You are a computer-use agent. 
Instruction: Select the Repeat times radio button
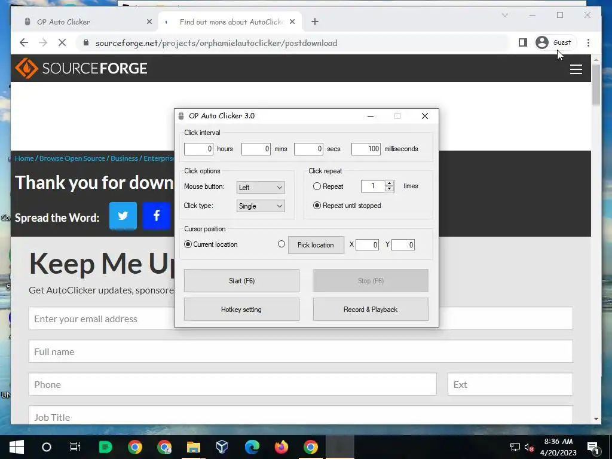pyautogui.click(x=317, y=186)
